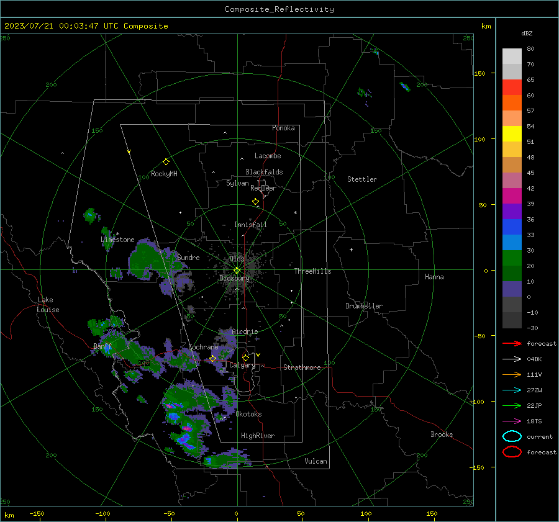Click the 80 dBZ light gray swatch
Viewport: 559px width, 522px height.
click(512, 56)
